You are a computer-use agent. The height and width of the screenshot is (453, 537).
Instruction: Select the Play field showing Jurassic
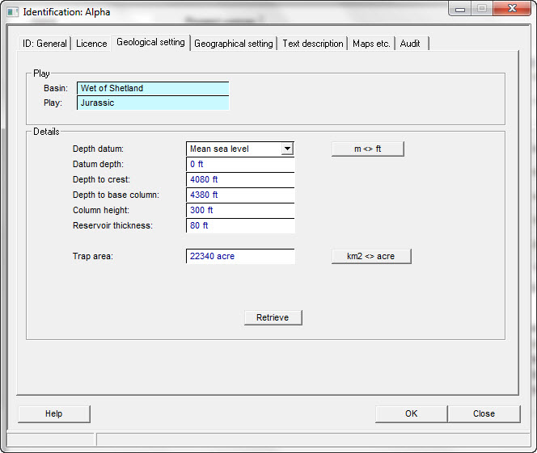pyautogui.click(x=152, y=103)
